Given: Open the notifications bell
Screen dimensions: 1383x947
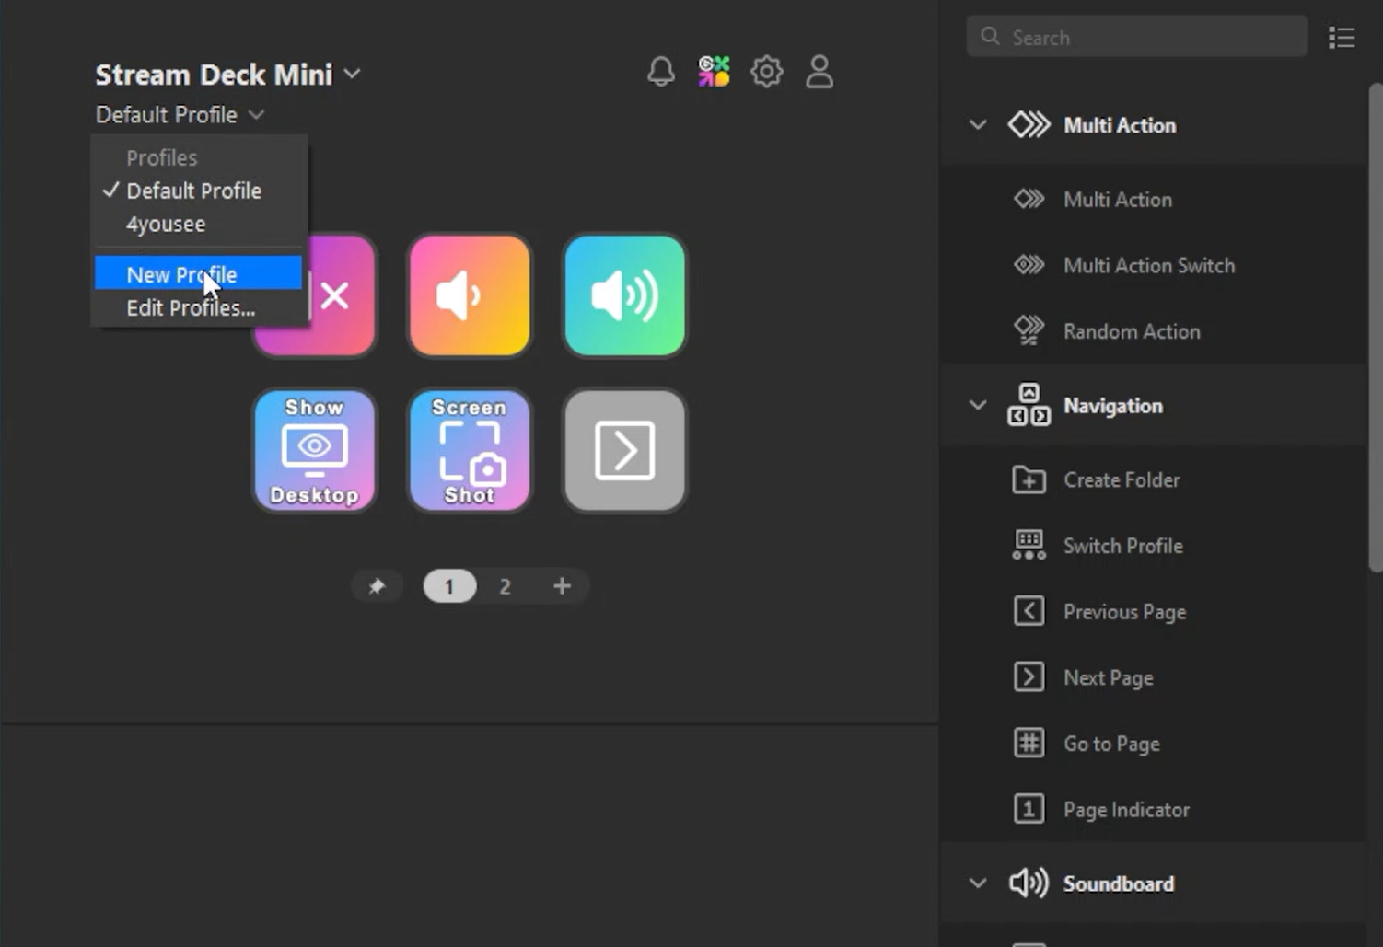Looking at the screenshot, I should (660, 71).
